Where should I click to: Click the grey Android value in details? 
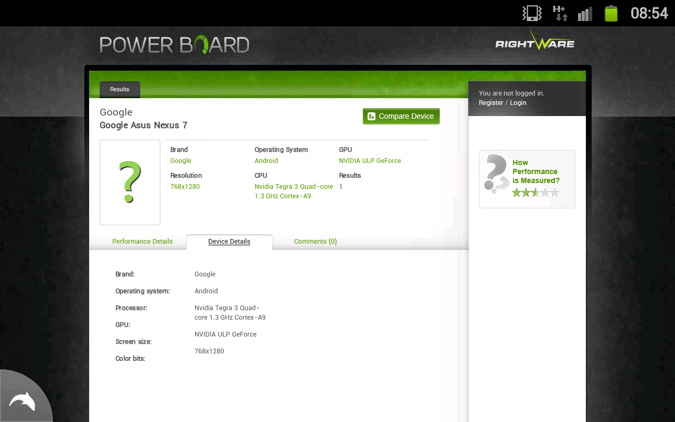point(206,291)
